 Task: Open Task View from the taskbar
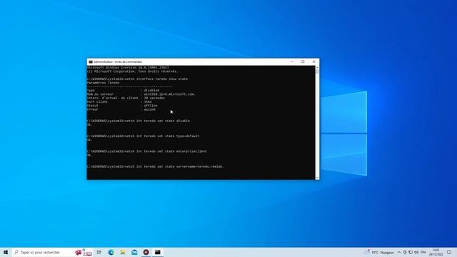pyautogui.click(x=99, y=252)
